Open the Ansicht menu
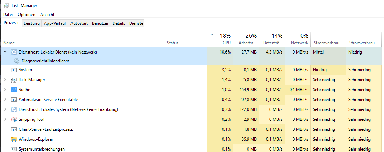The height and width of the screenshot is (152, 384). pyautogui.click(x=47, y=15)
